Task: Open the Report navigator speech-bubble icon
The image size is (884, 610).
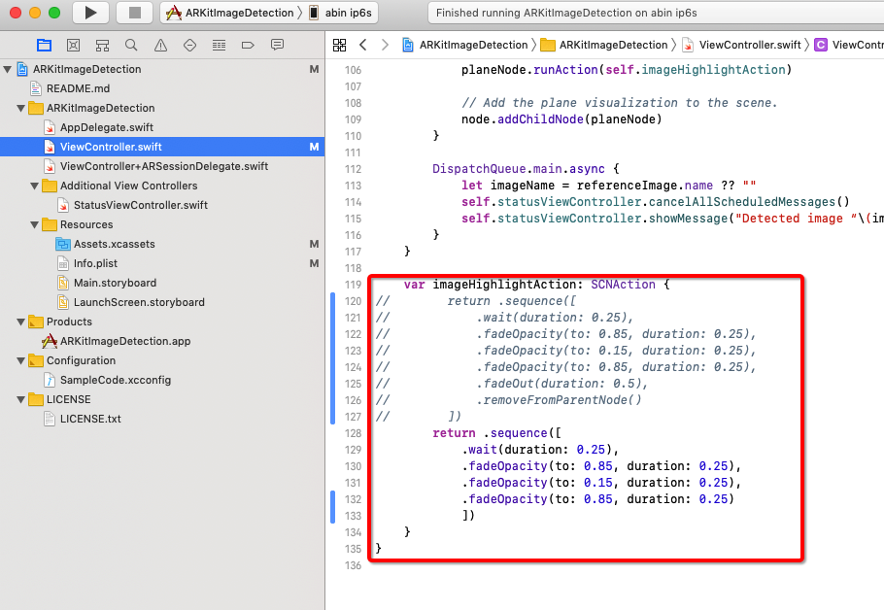Action: coord(277,45)
